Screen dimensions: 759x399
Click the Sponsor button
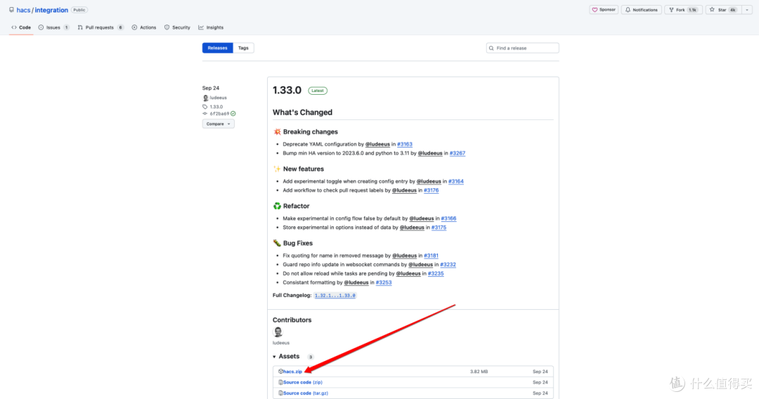[604, 10]
